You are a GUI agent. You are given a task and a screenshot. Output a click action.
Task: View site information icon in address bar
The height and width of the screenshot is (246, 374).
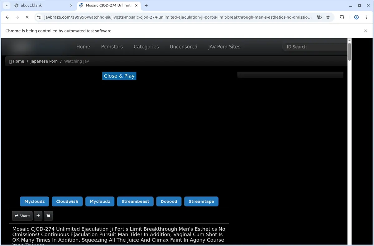click(x=39, y=17)
